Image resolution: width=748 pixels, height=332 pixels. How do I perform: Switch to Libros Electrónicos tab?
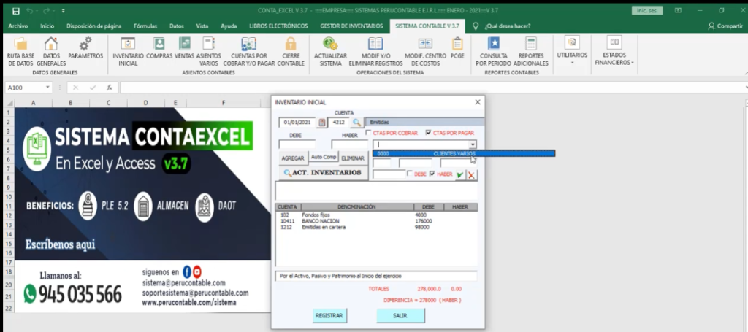(278, 26)
